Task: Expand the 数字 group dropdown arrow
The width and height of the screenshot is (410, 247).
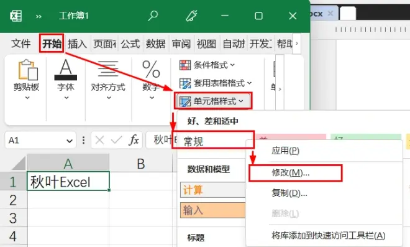Action: pos(152,98)
